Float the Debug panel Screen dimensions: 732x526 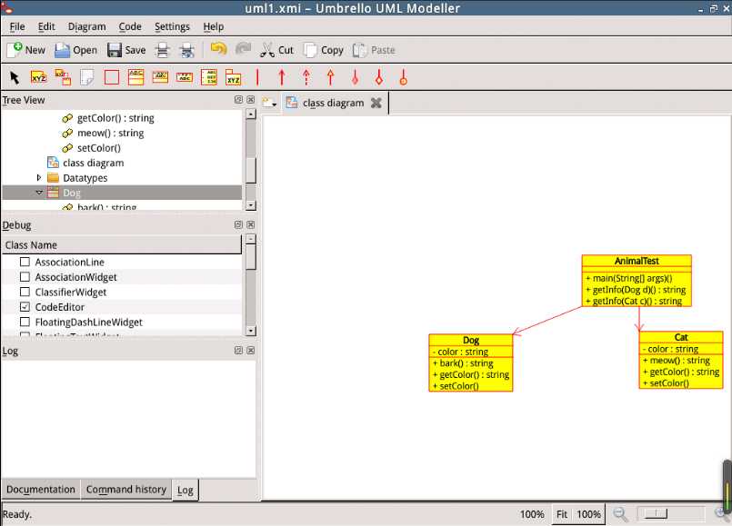[238, 224]
